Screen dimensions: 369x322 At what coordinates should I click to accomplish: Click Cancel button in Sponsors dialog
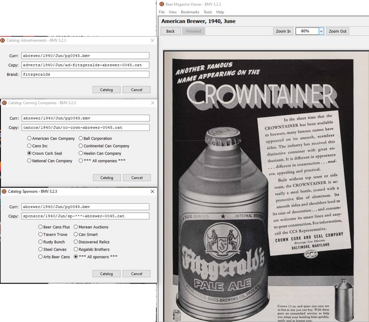point(136,274)
